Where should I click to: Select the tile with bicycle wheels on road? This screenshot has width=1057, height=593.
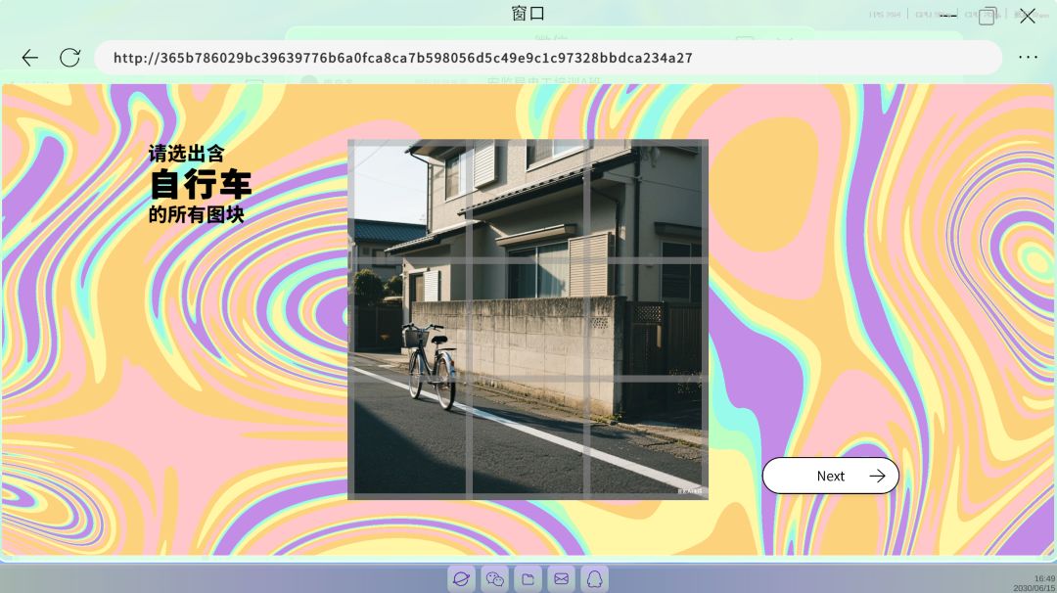[409, 438]
